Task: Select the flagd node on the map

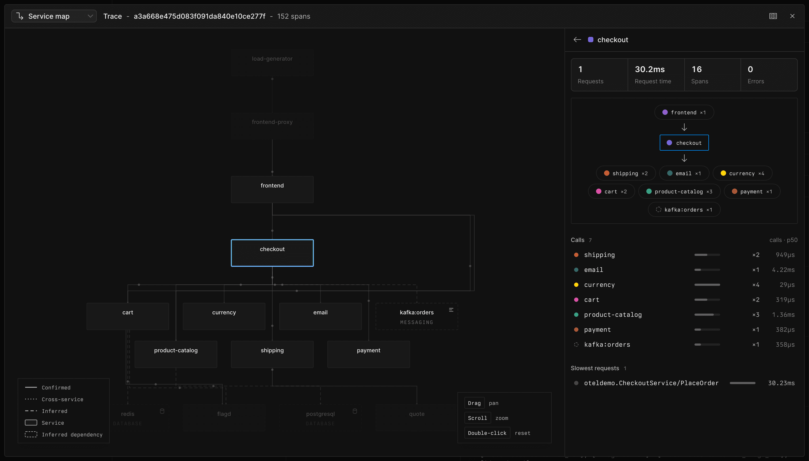Action: [x=224, y=418]
